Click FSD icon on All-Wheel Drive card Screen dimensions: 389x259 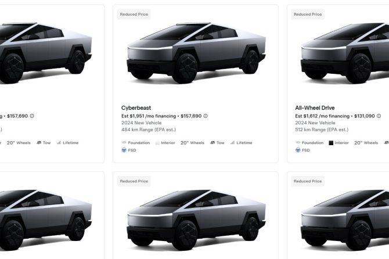point(298,150)
